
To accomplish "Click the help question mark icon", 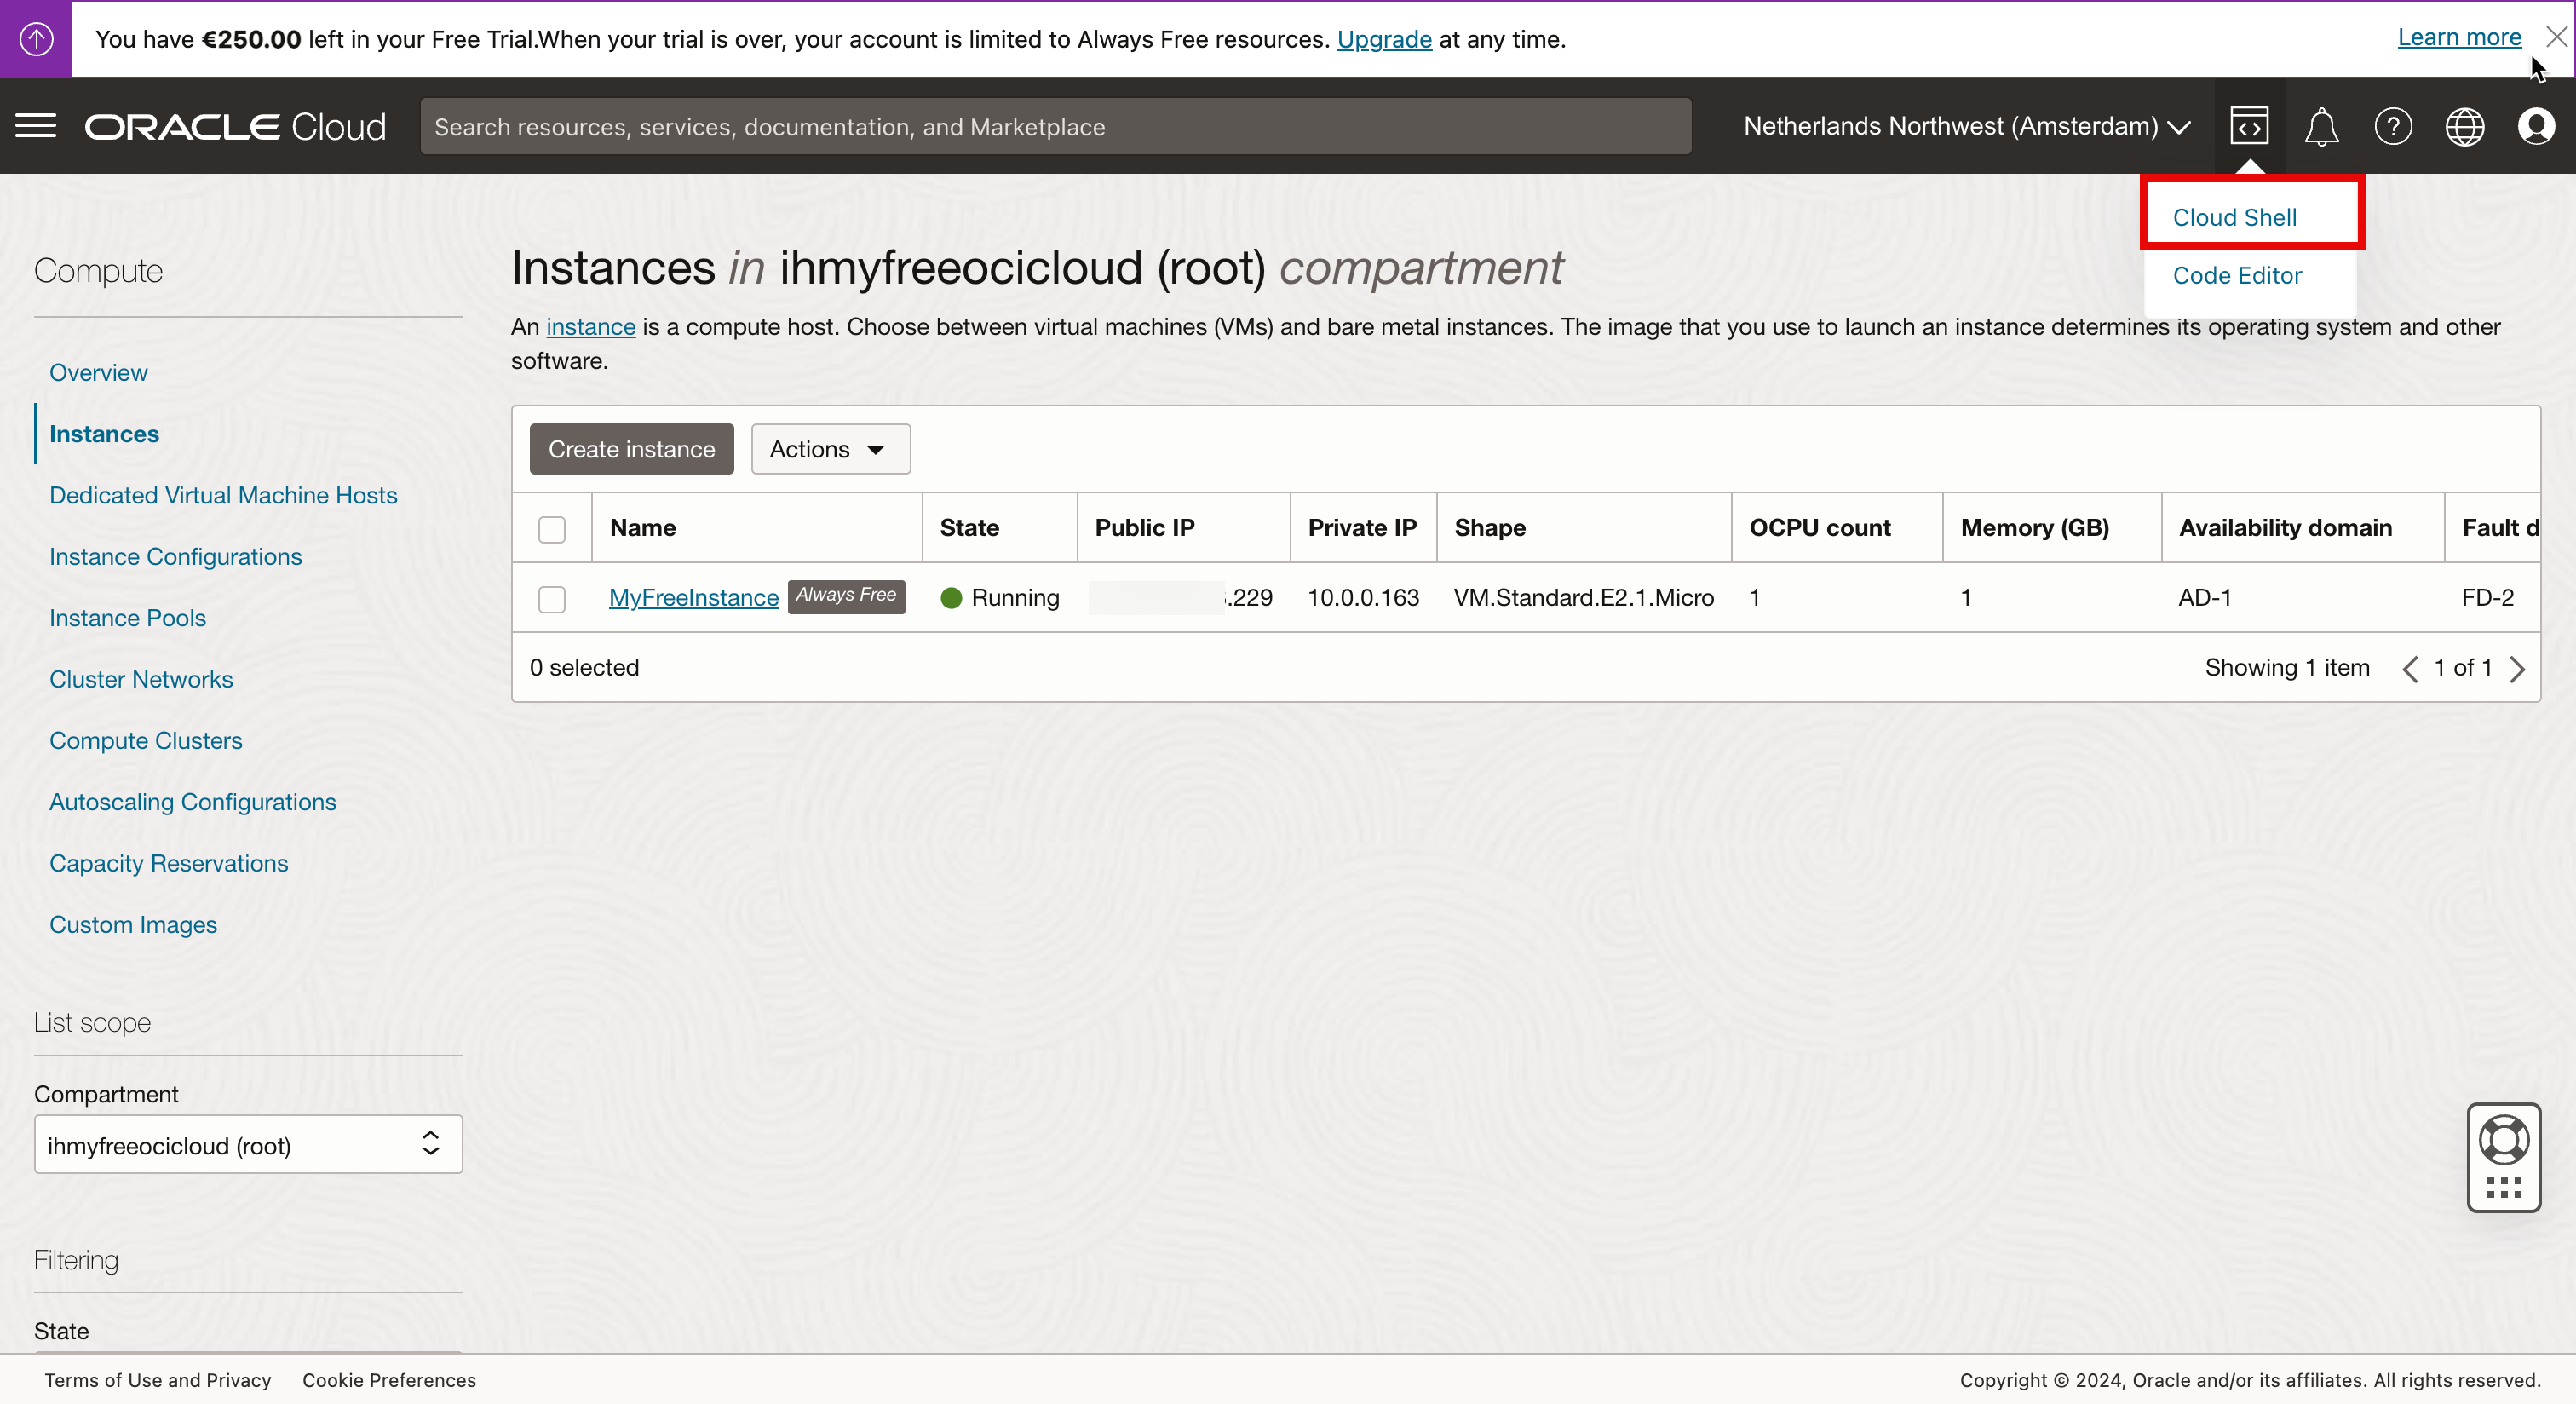I will pos(2392,127).
